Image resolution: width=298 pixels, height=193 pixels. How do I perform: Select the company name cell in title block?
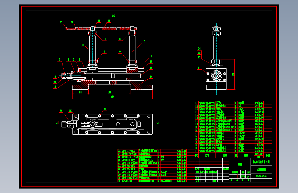tap(261, 162)
